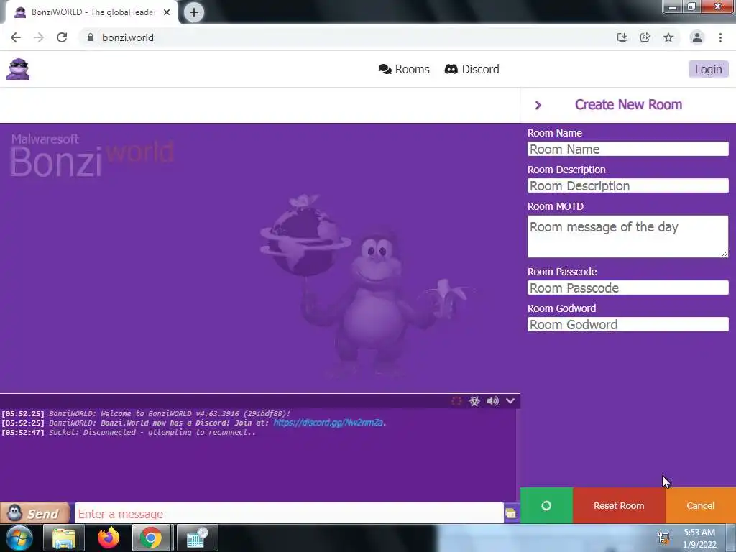Reload the page with the refresh icon
The image size is (736, 552).
click(x=62, y=37)
